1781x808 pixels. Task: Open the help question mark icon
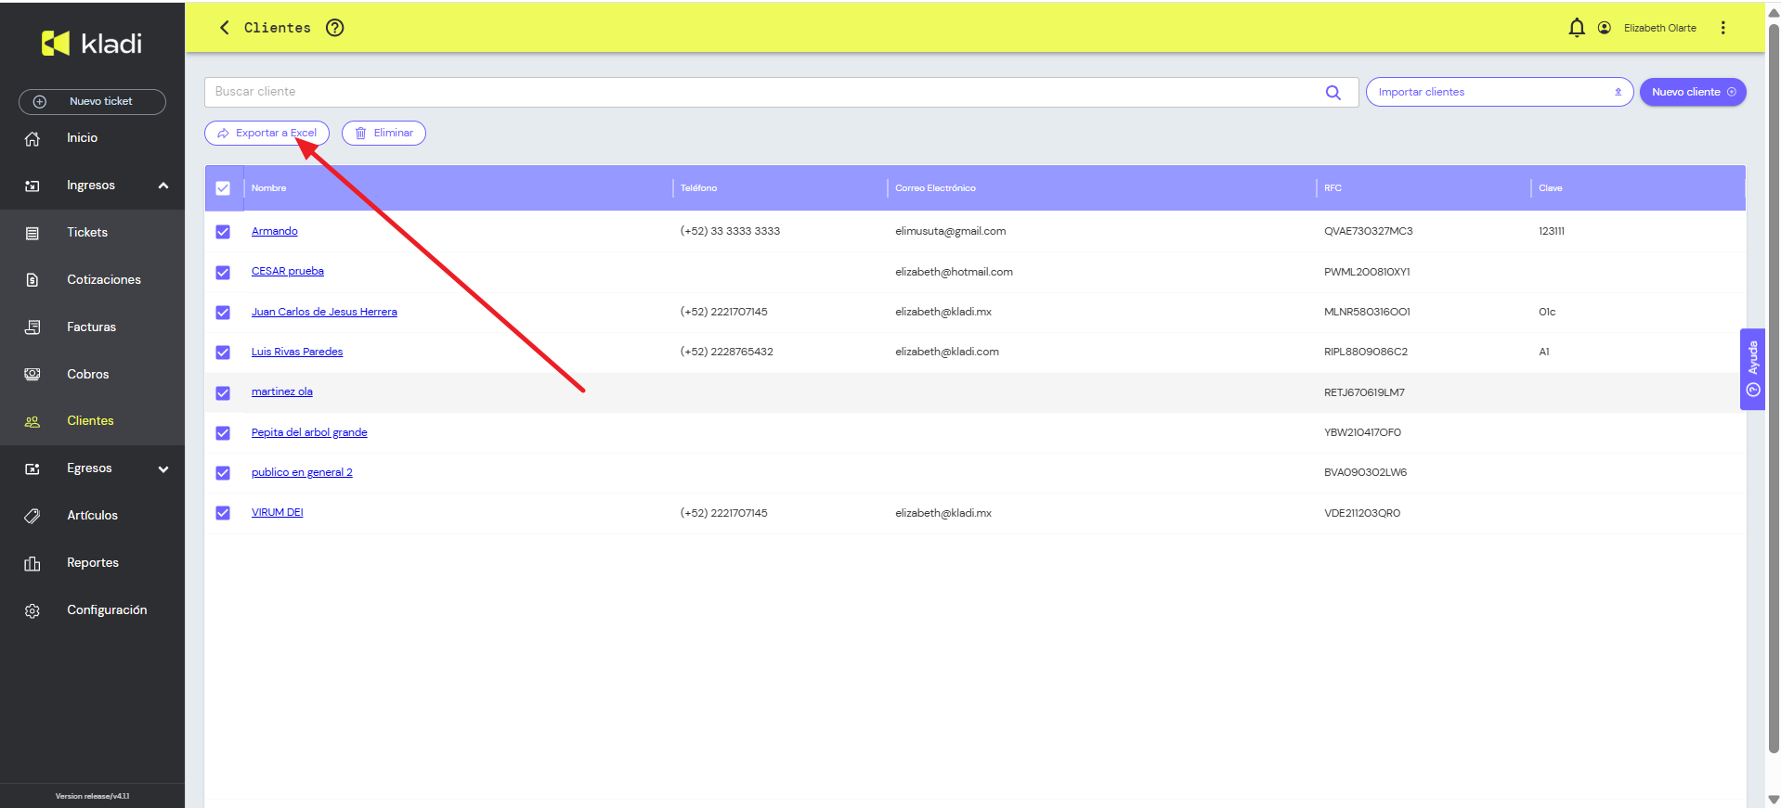(335, 28)
